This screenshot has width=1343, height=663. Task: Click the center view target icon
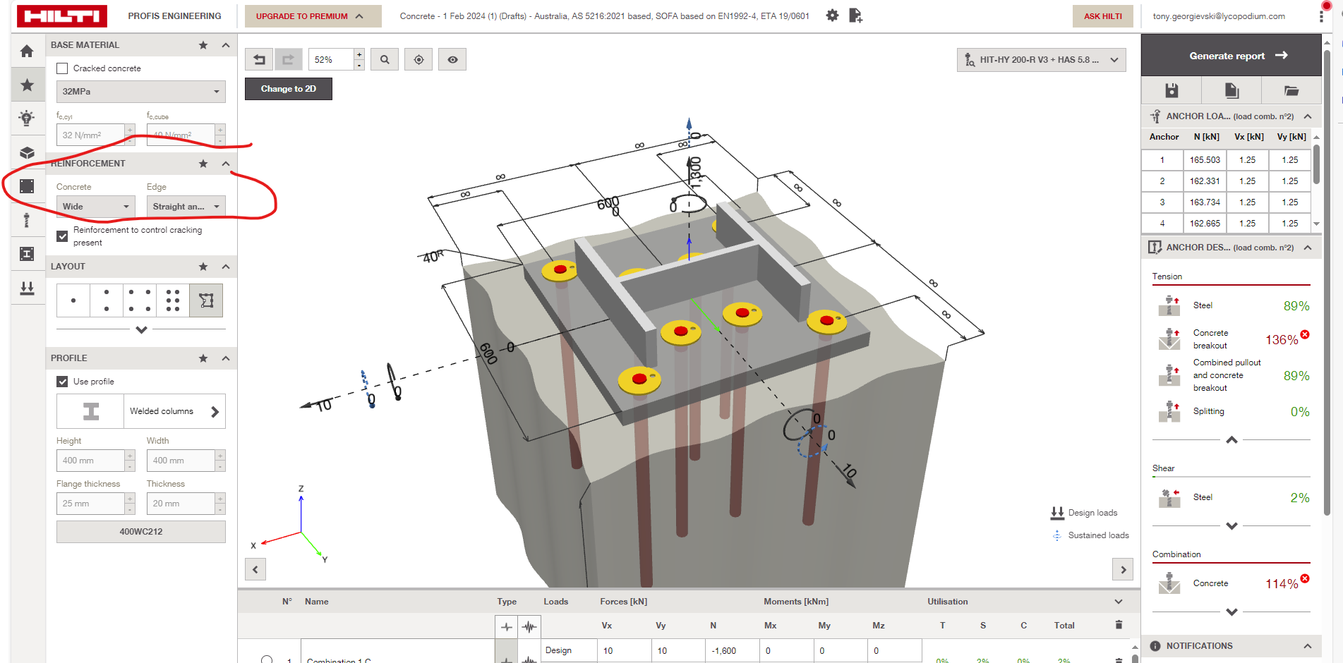tap(418, 59)
